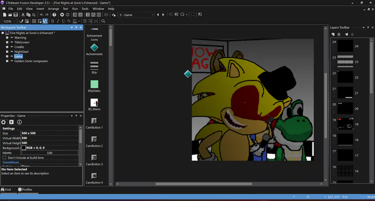The image size is (375, 201).
Task: Go to previous frame arrow
Action: coord(158,15)
